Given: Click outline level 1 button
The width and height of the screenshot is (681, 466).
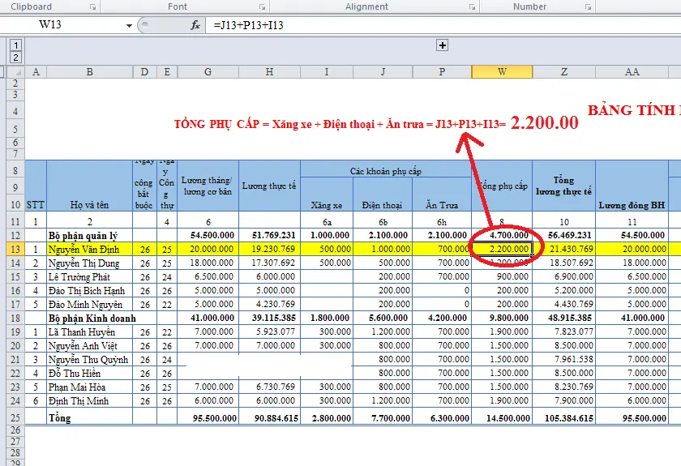Looking at the screenshot, I should [x=15, y=45].
